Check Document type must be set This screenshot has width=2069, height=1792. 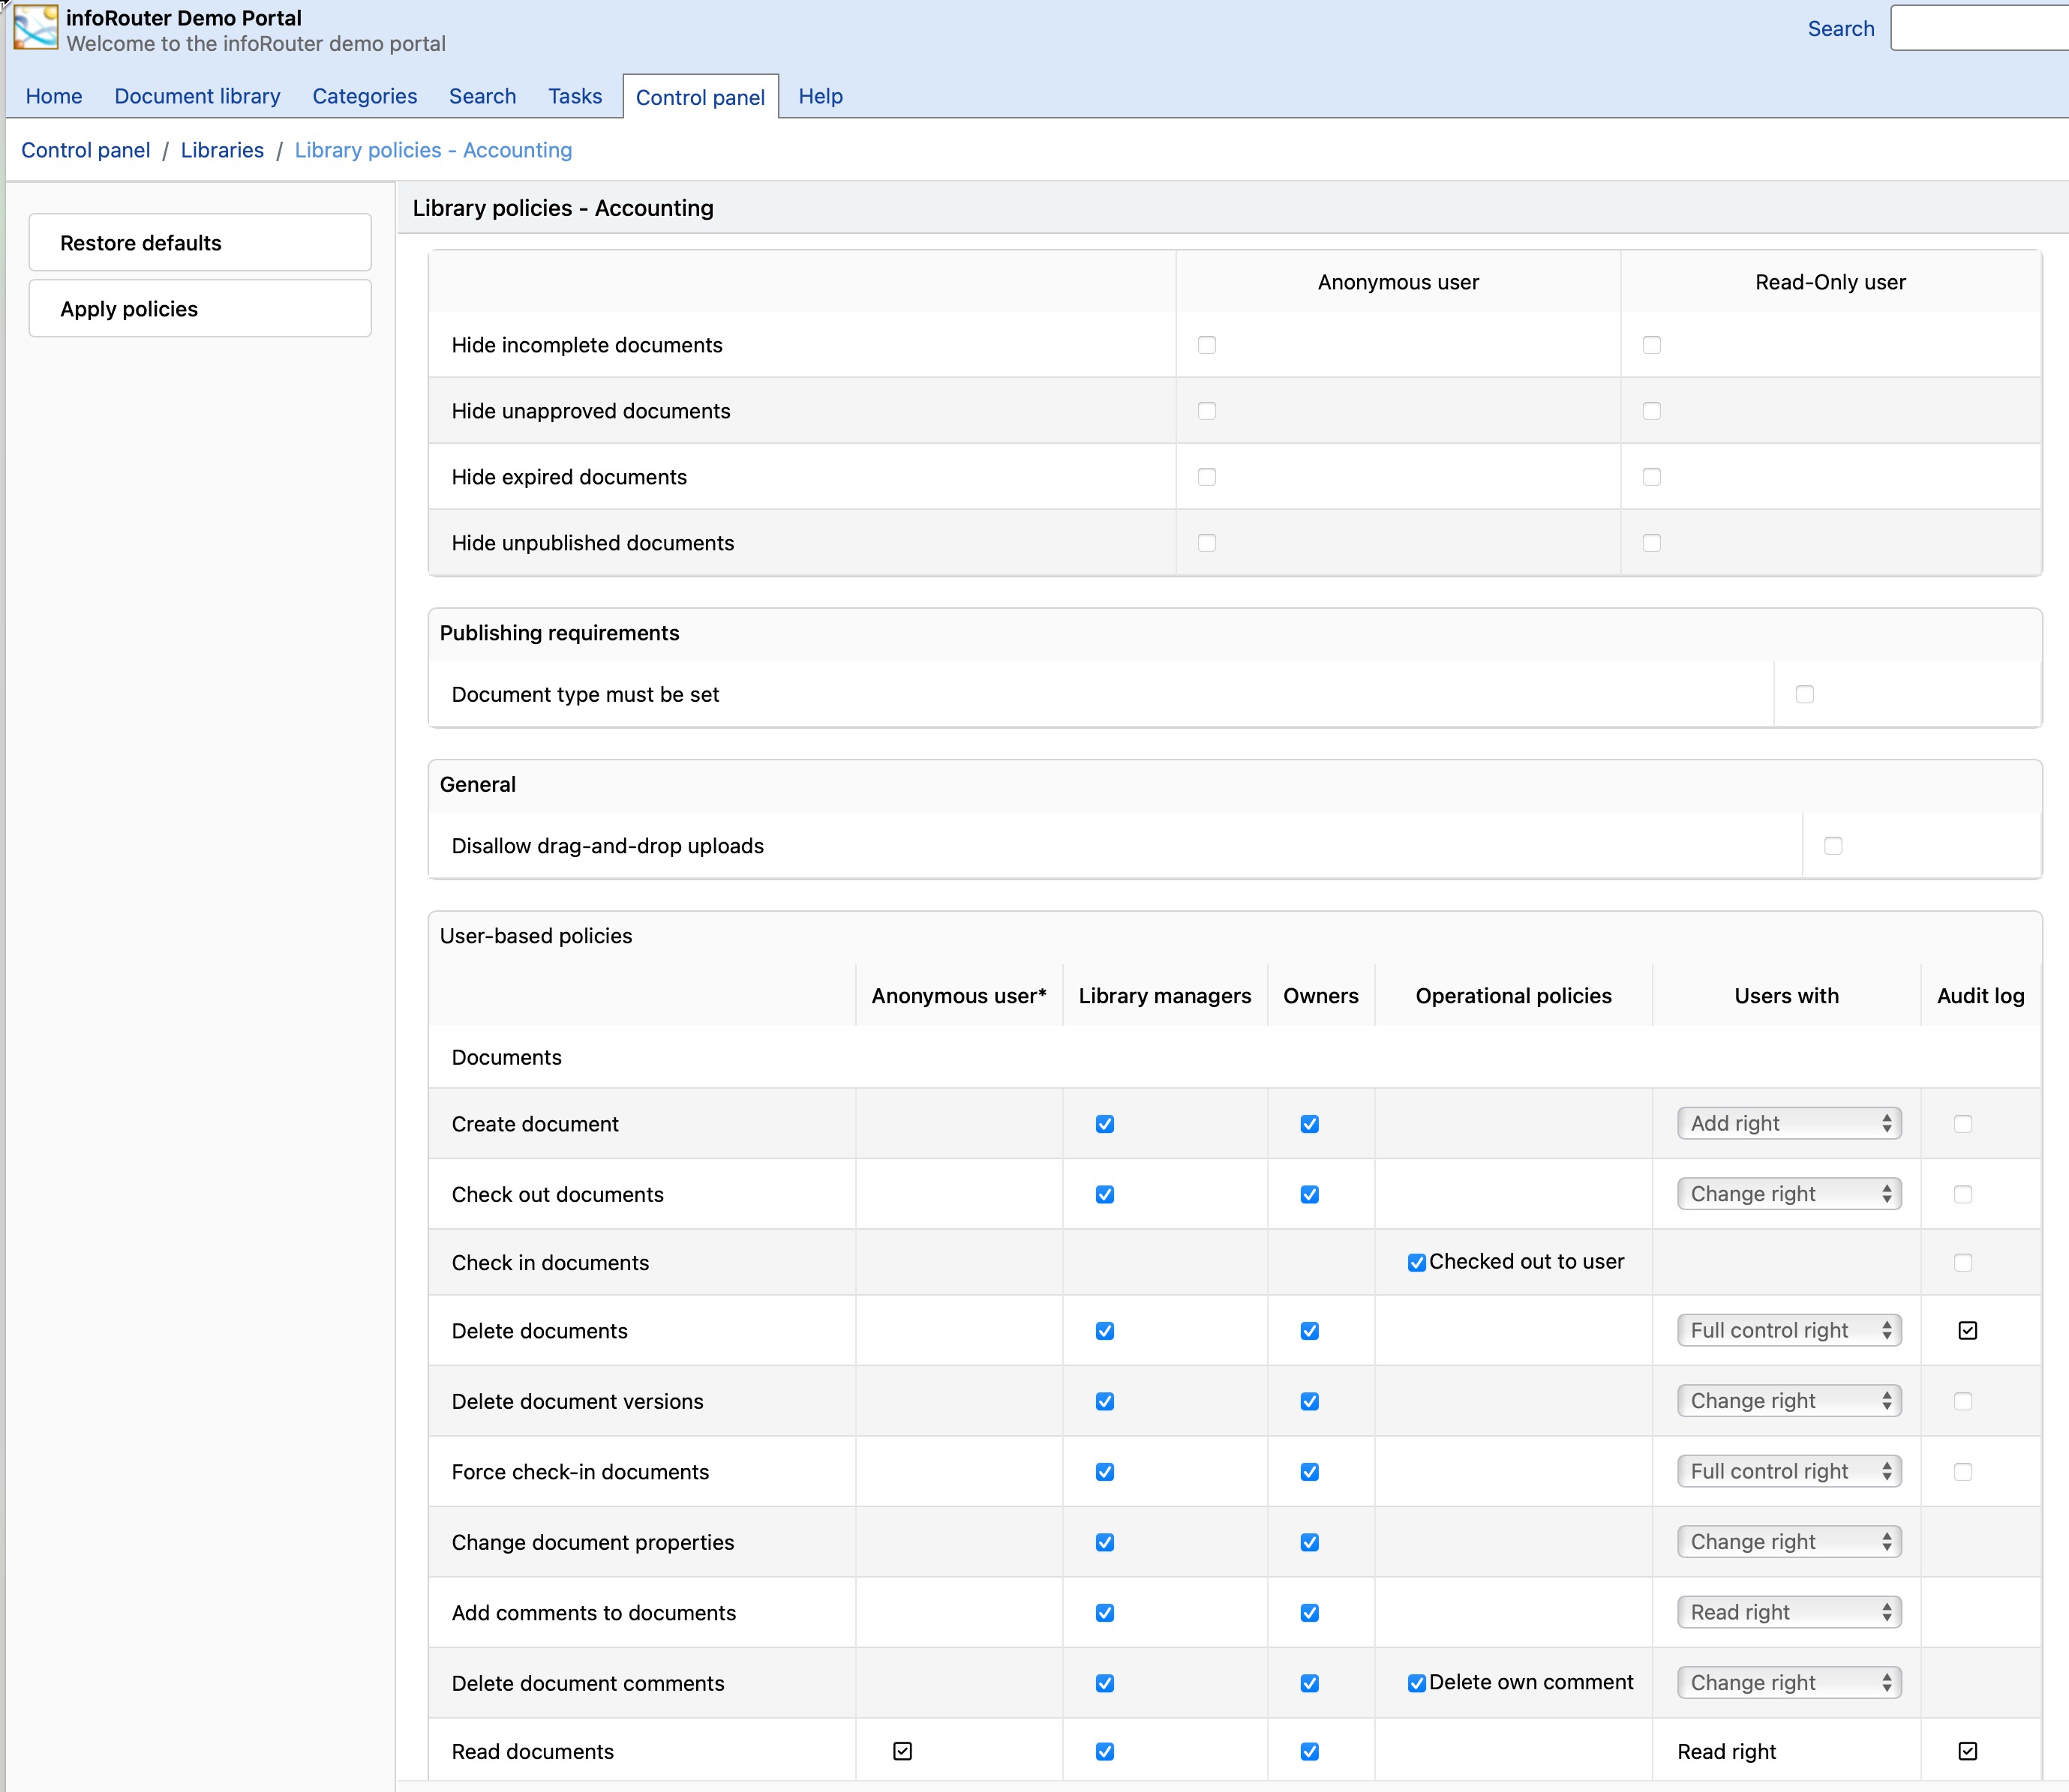(1805, 693)
